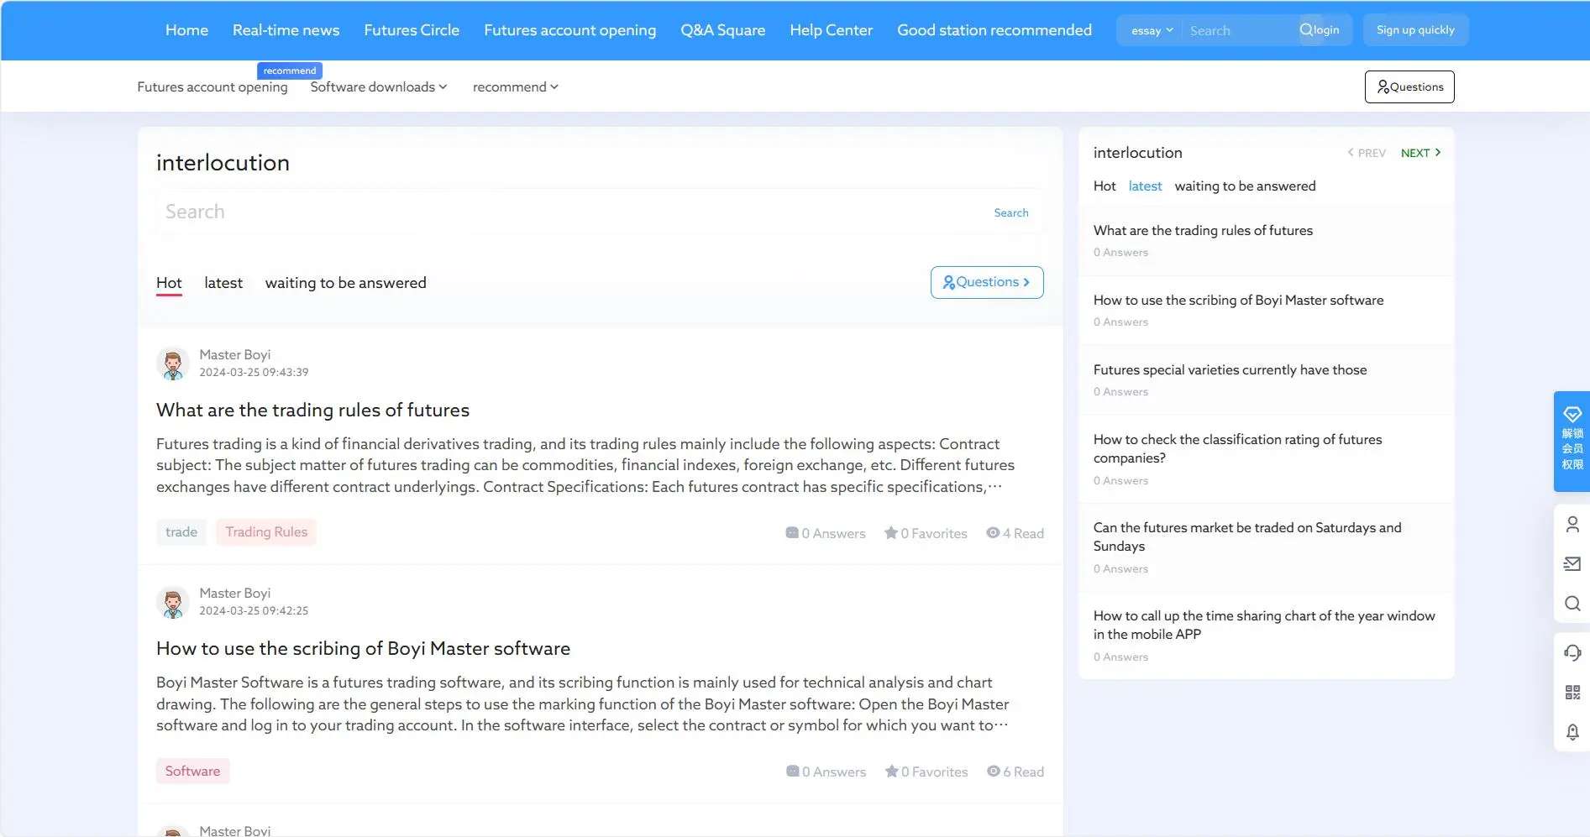Screen dimensions: 1590x837
Task: Open Futures account opening in top navigation
Action: (x=569, y=30)
